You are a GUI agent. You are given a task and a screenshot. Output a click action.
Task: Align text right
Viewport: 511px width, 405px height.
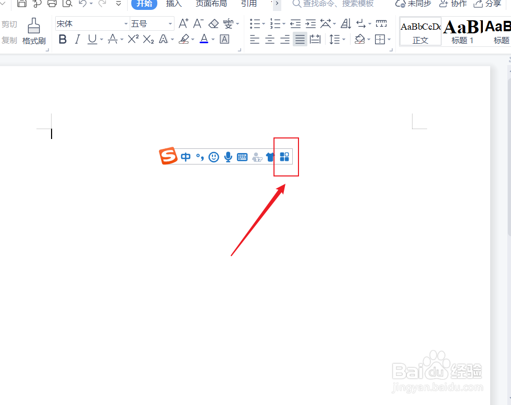tap(285, 40)
